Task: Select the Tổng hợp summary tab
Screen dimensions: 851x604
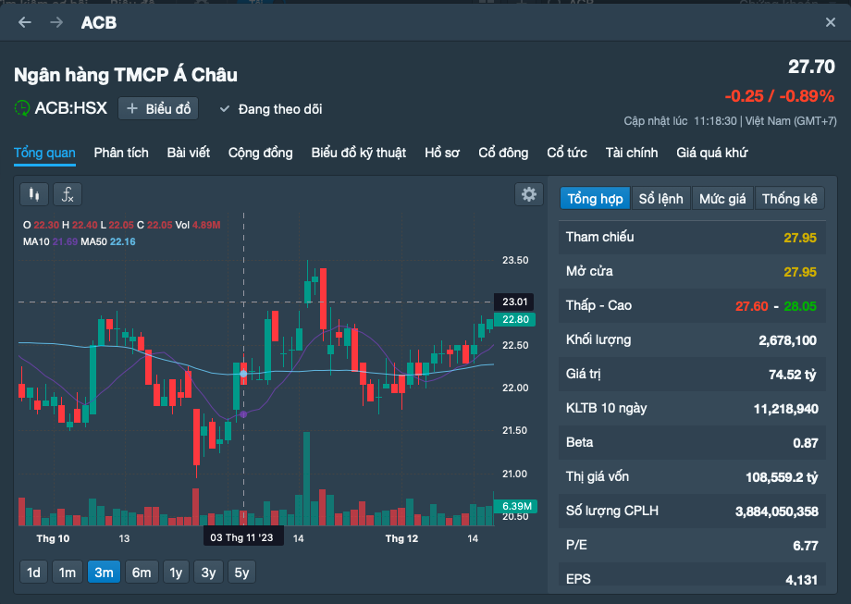Action: click(x=595, y=199)
